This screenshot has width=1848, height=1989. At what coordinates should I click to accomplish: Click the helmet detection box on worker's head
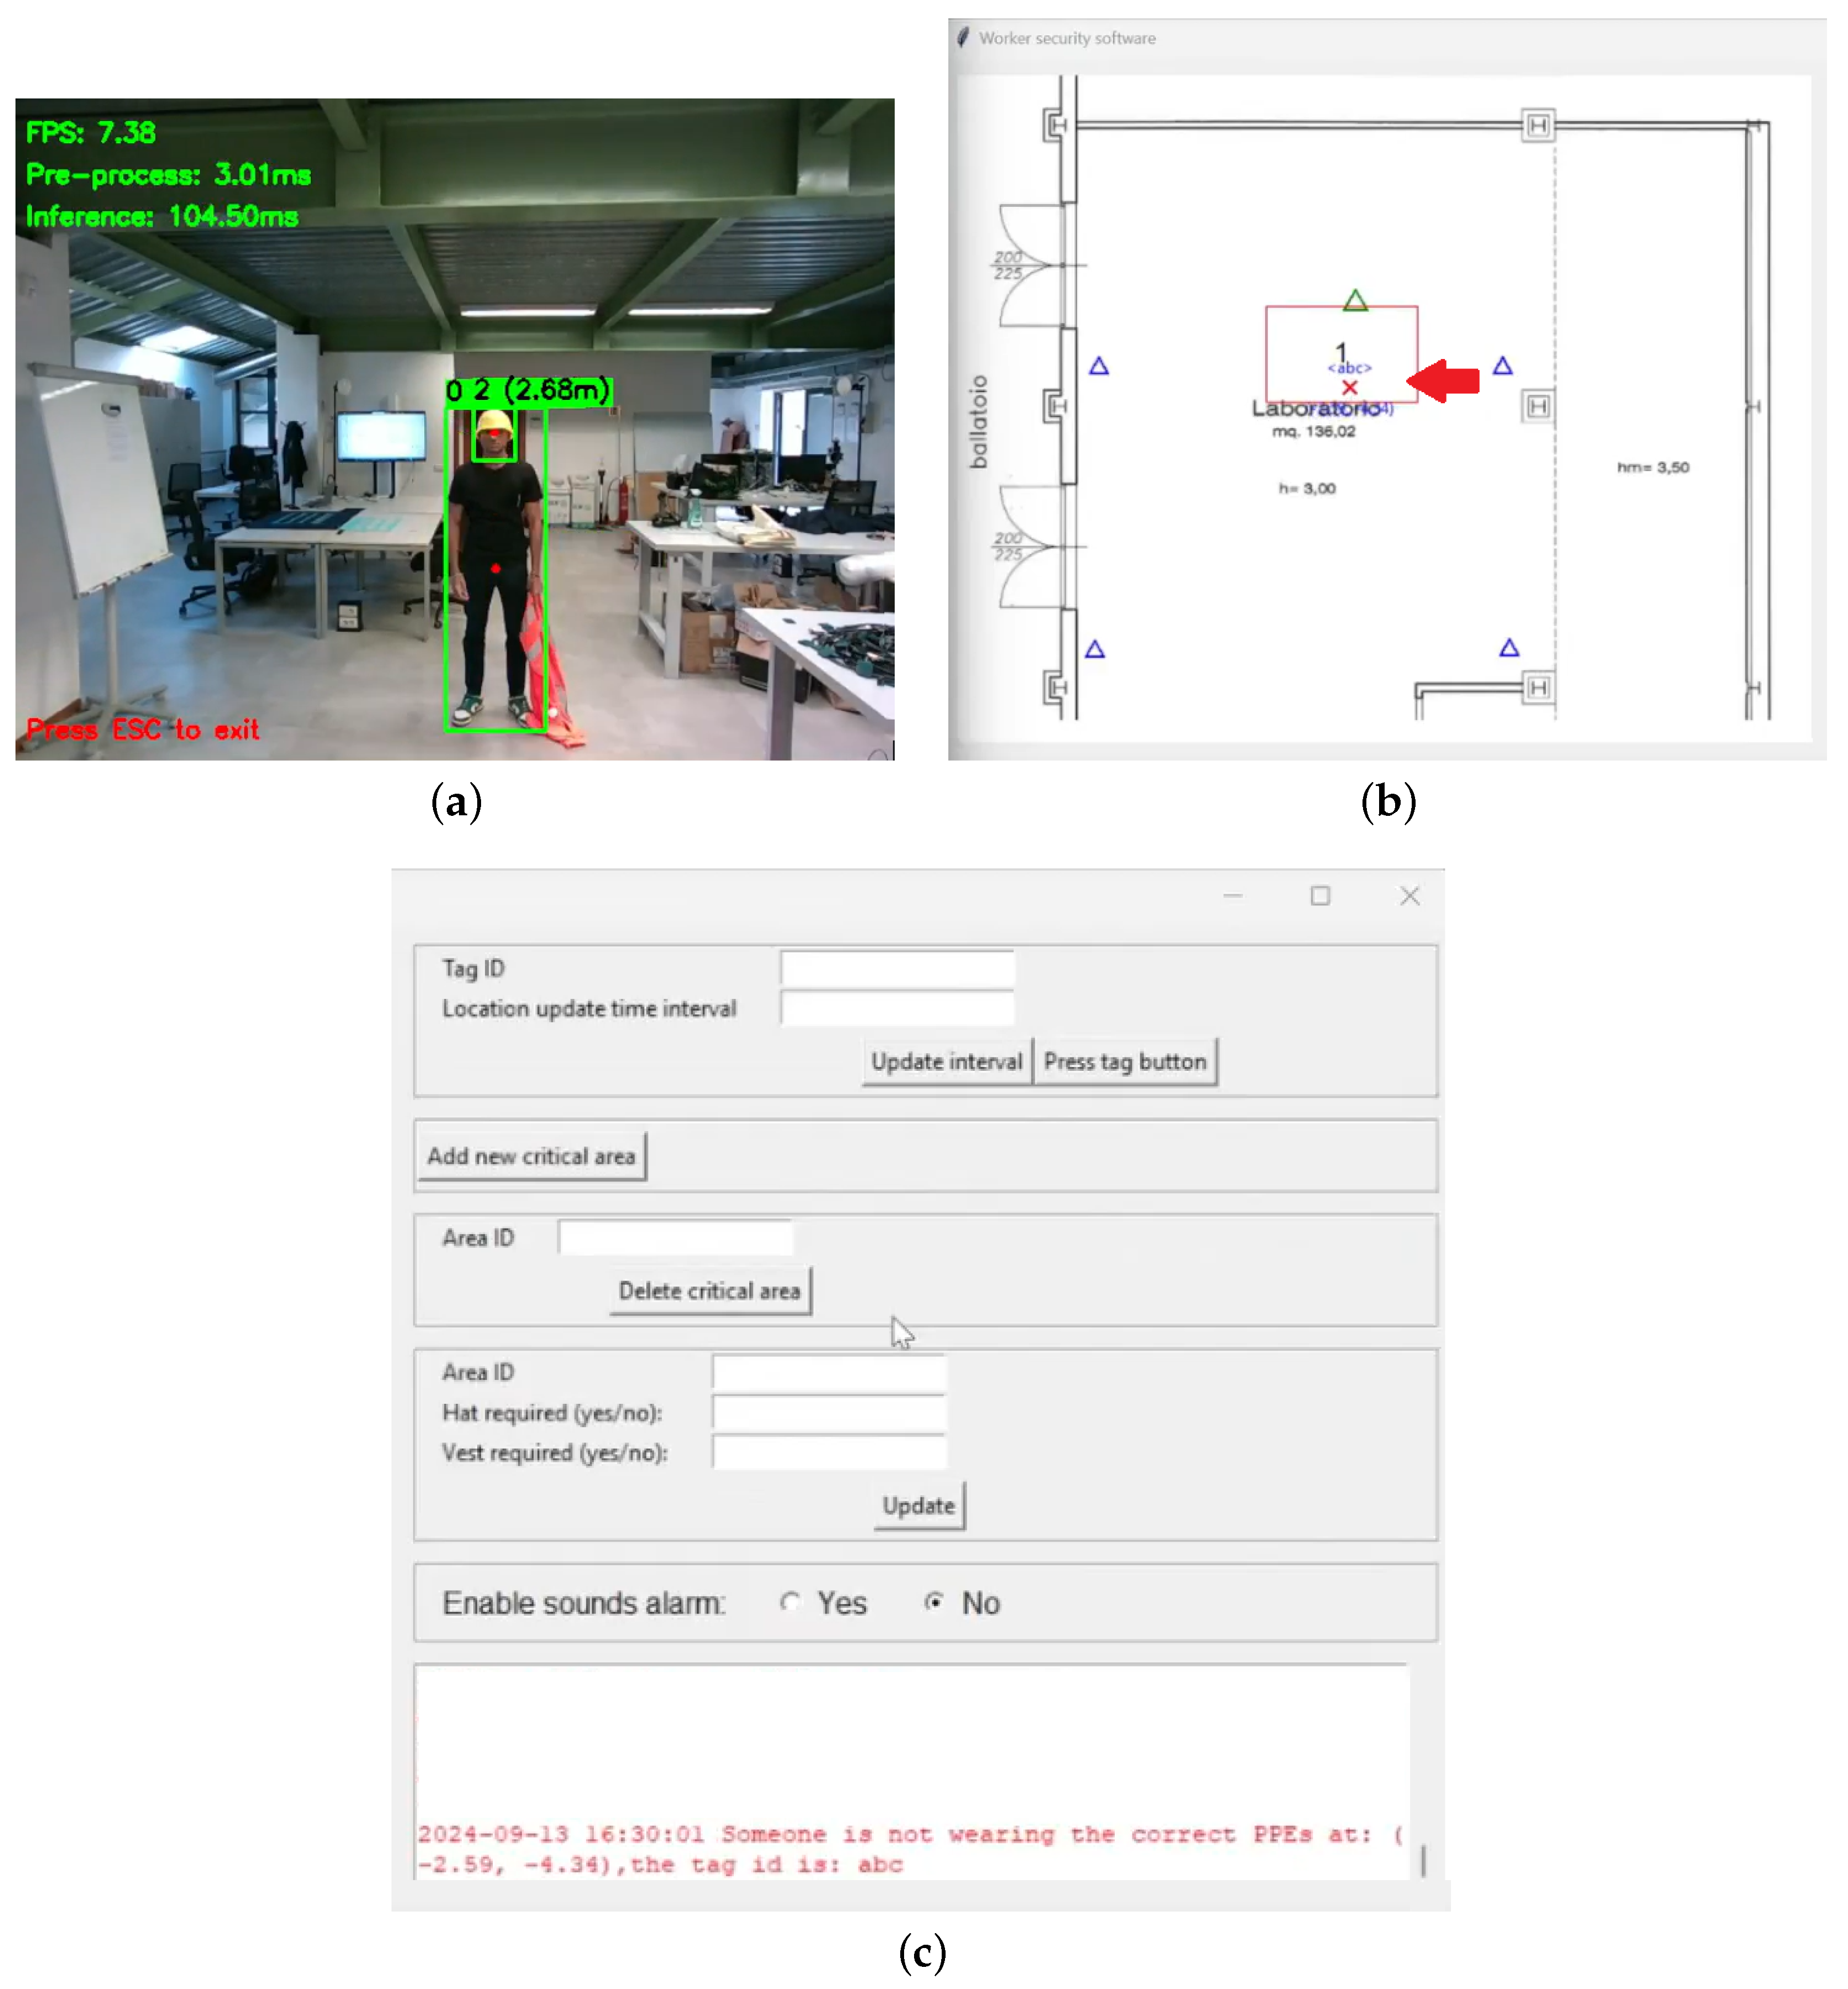click(494, 435)
